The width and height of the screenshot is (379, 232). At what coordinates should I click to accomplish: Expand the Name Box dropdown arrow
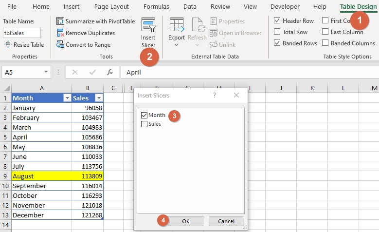[x=46, y=72]
